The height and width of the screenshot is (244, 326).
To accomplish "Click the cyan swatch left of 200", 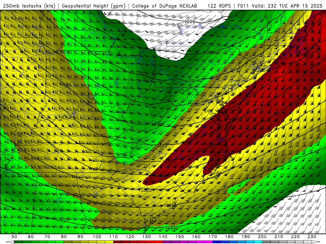I will coord(258,242).
